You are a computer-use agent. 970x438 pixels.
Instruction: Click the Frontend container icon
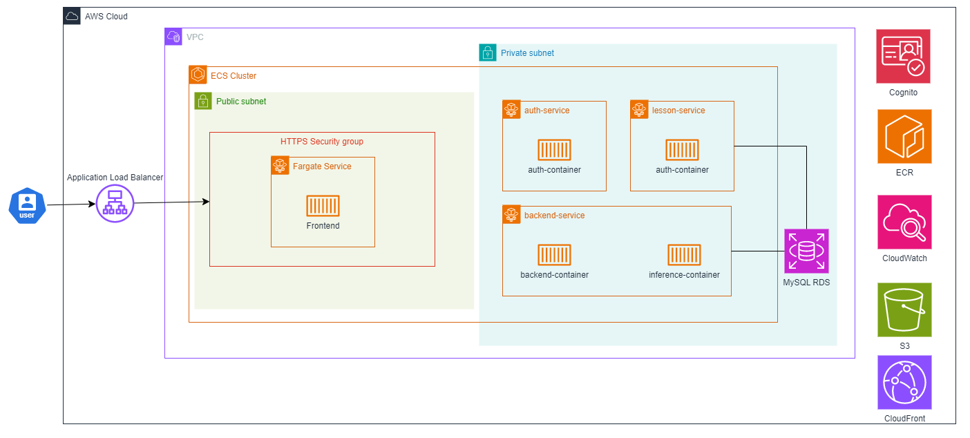(323, 206)
